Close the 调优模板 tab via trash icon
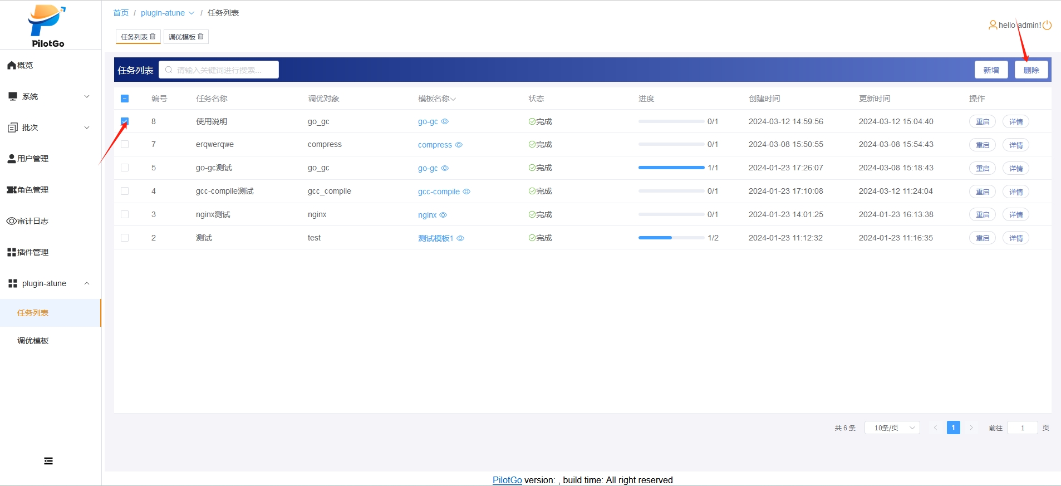 (201, 37)
